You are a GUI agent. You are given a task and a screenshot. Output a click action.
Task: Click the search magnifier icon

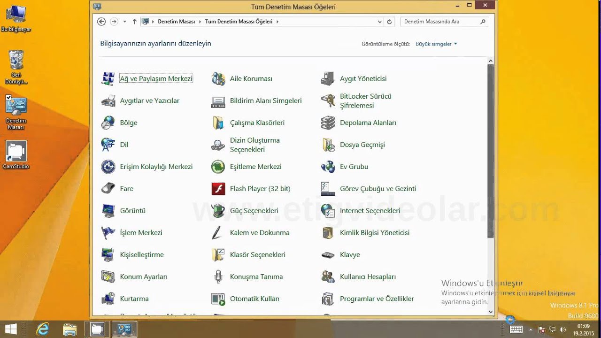click(483, 22)
